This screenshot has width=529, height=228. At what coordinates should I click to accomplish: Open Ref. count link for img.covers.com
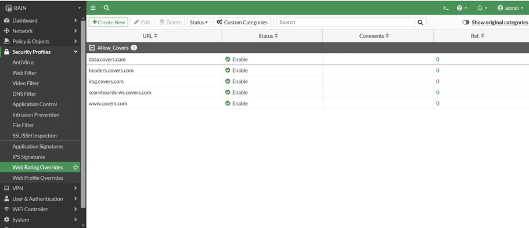(438, 81)
